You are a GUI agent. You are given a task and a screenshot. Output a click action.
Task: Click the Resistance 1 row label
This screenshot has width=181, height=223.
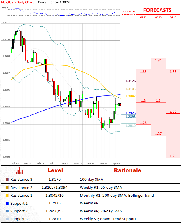click(21, 195)
